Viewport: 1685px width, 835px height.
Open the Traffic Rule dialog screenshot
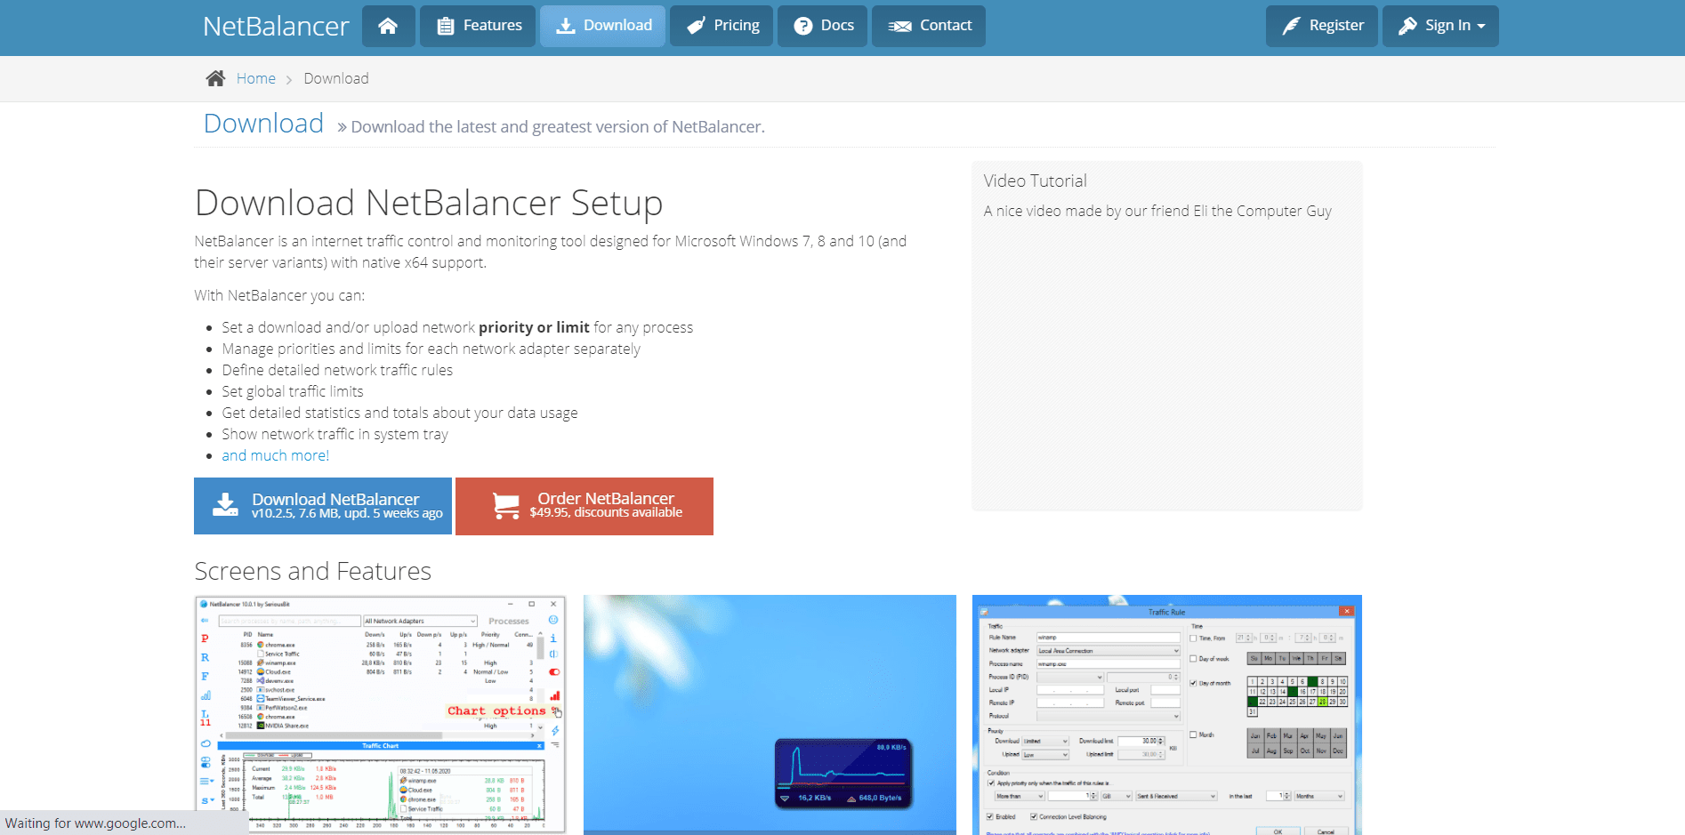point(1167,715)
